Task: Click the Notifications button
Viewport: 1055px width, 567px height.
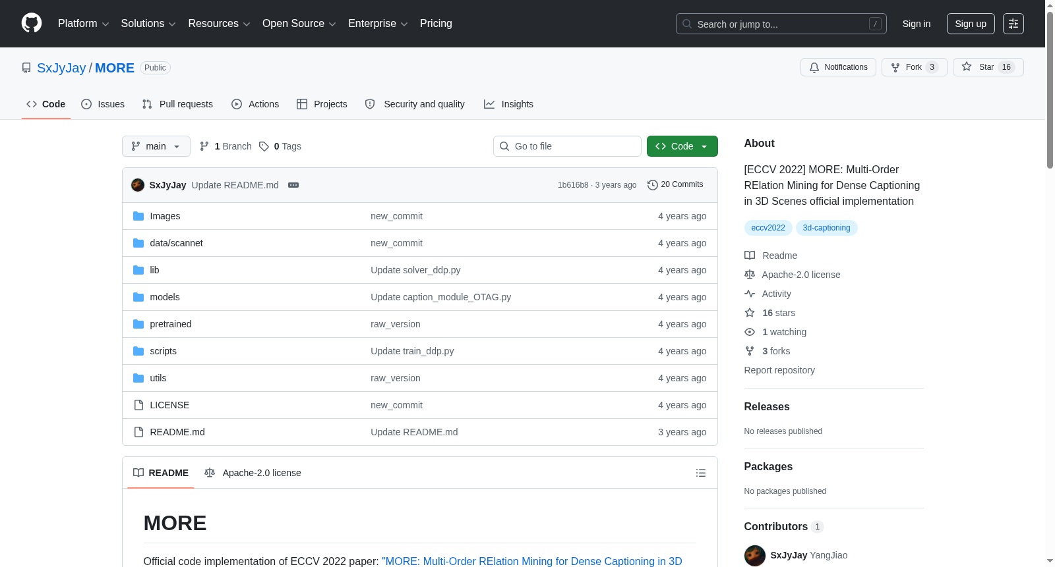Action: coord(838,67)
